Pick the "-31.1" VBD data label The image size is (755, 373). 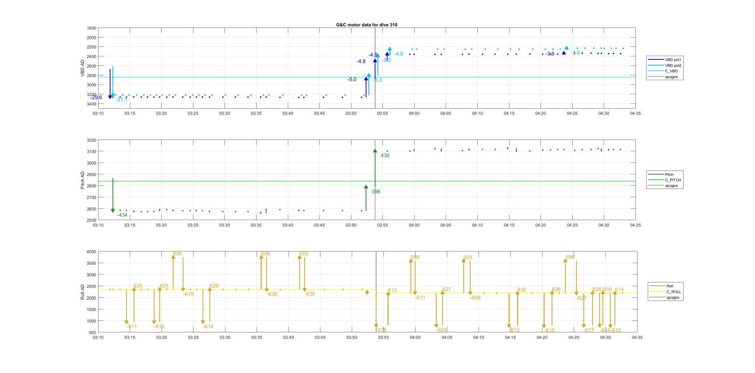tap(121, 100)
